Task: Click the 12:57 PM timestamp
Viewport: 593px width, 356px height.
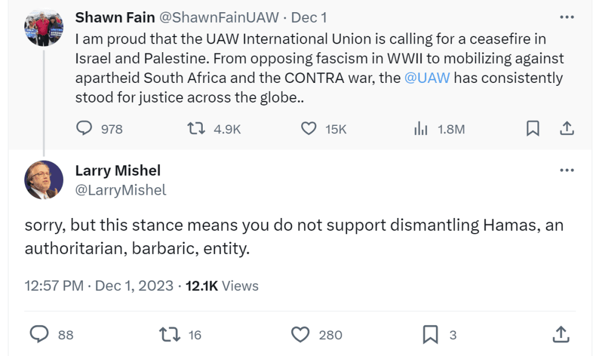Action: [x=55, y=286]
